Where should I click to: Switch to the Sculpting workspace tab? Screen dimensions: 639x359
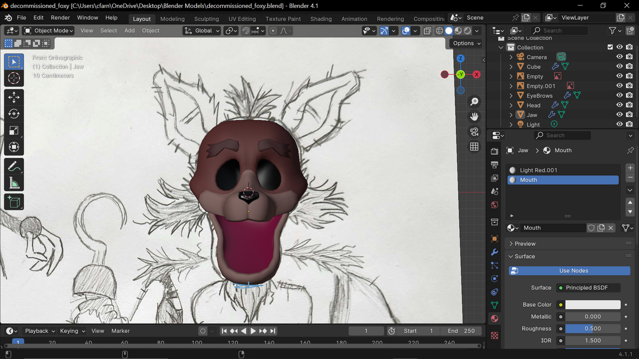click(x=207, y=19)
